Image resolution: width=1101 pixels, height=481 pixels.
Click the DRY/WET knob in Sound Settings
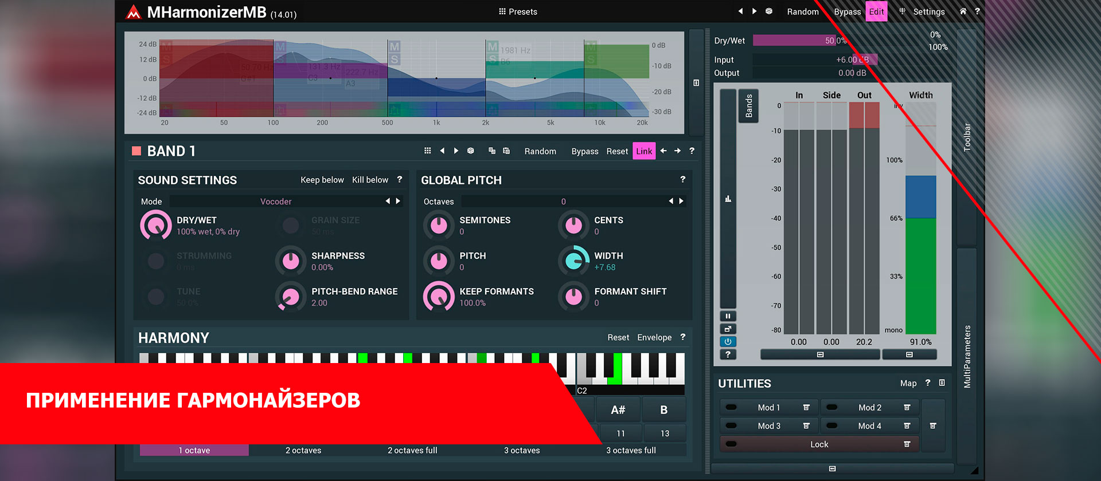pos(155,226)
